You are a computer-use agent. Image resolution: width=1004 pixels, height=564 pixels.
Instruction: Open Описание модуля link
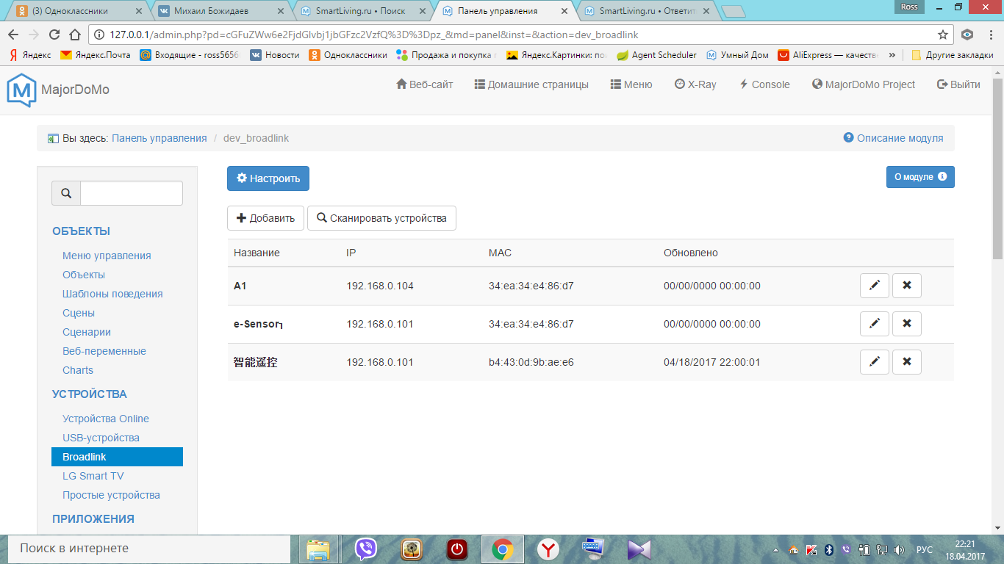point(893,138)
